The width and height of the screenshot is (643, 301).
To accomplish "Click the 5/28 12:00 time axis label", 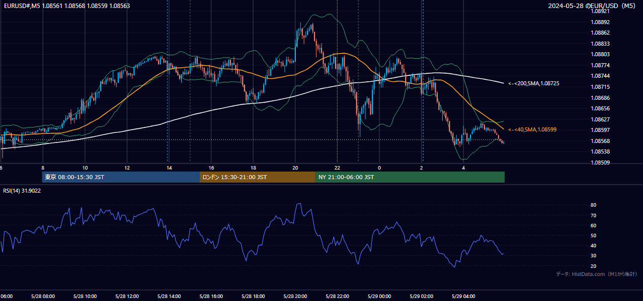I will (127, 296).
